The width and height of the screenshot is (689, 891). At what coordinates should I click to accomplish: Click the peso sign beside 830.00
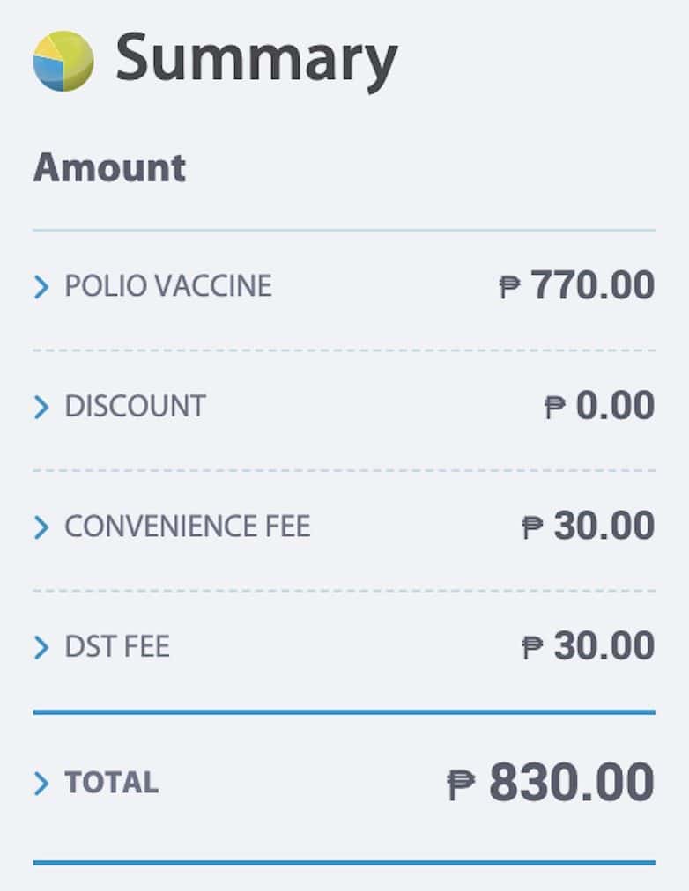(x=461, y=784)
